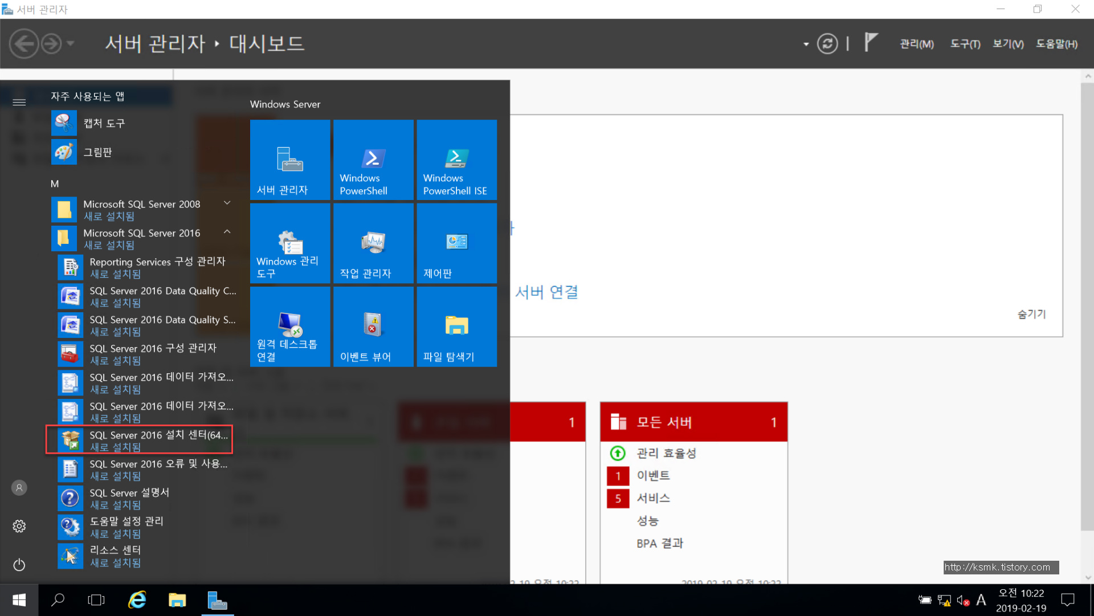1094x616 pixels.
Task: Launch the Windows PowerShell ISE tile
Action: (456, 160)
